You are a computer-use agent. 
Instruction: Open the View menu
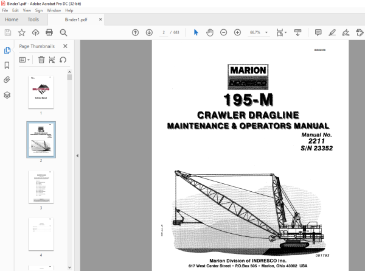click(27, 10)
